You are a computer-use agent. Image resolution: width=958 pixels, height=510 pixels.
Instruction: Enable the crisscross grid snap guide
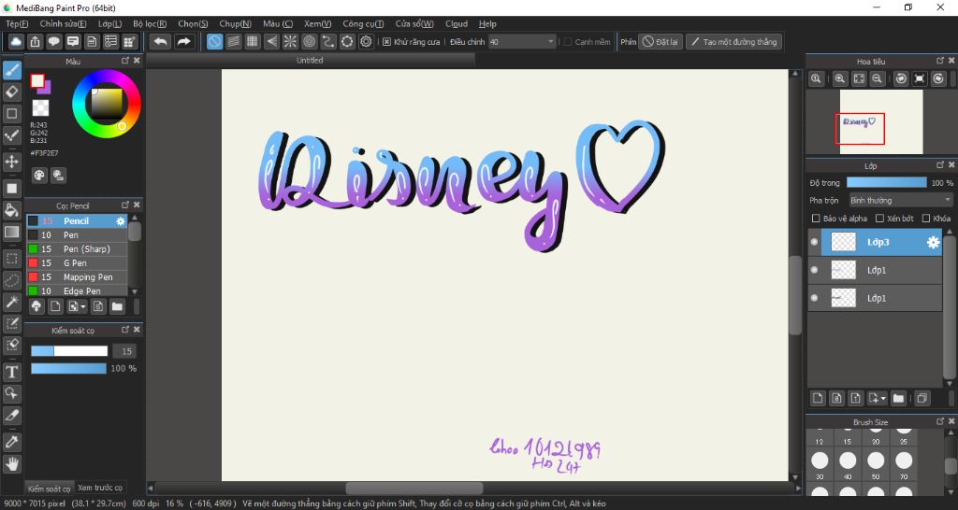tap(253, 41)
